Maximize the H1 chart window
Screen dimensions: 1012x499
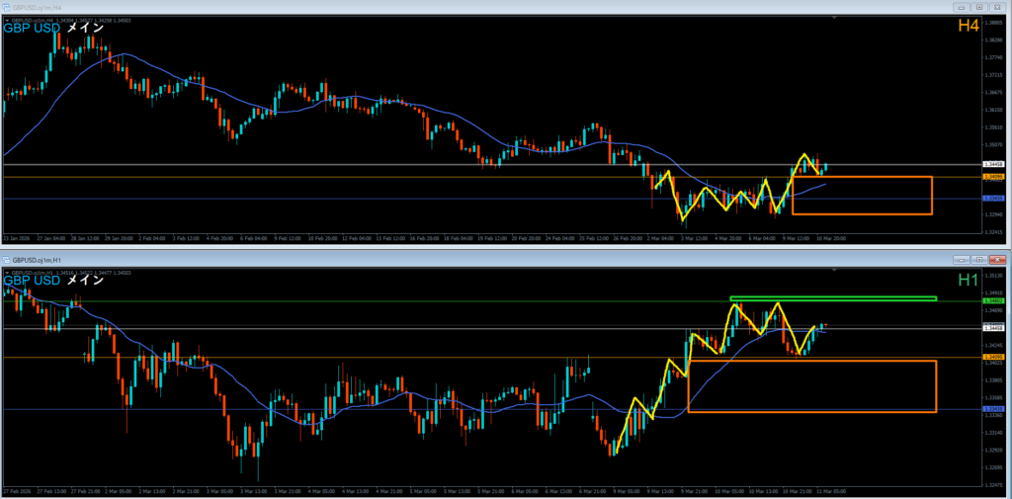pyautogui.click(x=979, y=260)
